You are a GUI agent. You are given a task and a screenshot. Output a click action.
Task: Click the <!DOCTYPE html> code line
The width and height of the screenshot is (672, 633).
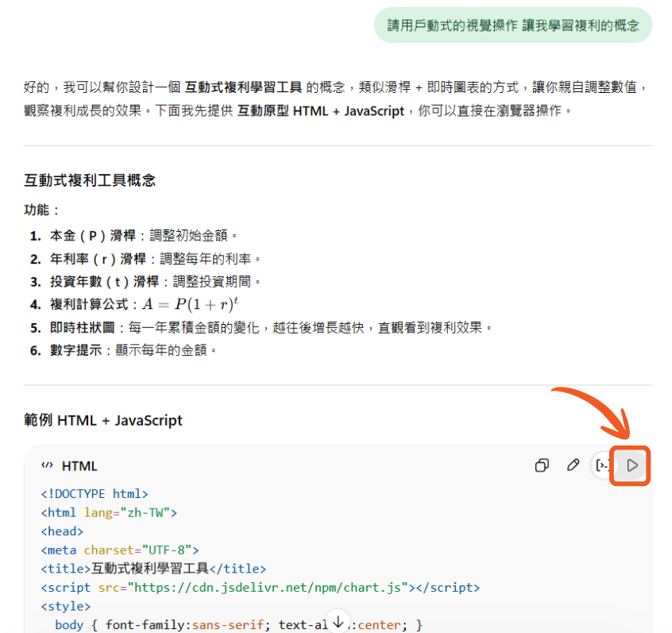(95, 494)
